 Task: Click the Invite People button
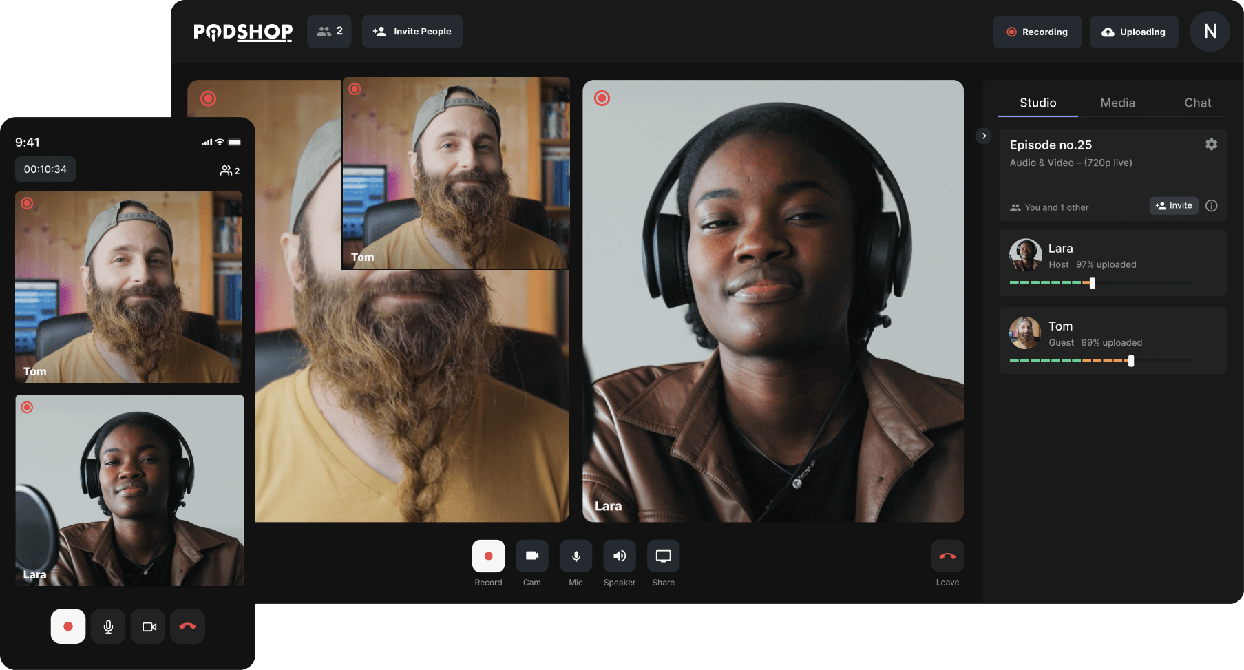coord(412,31)
